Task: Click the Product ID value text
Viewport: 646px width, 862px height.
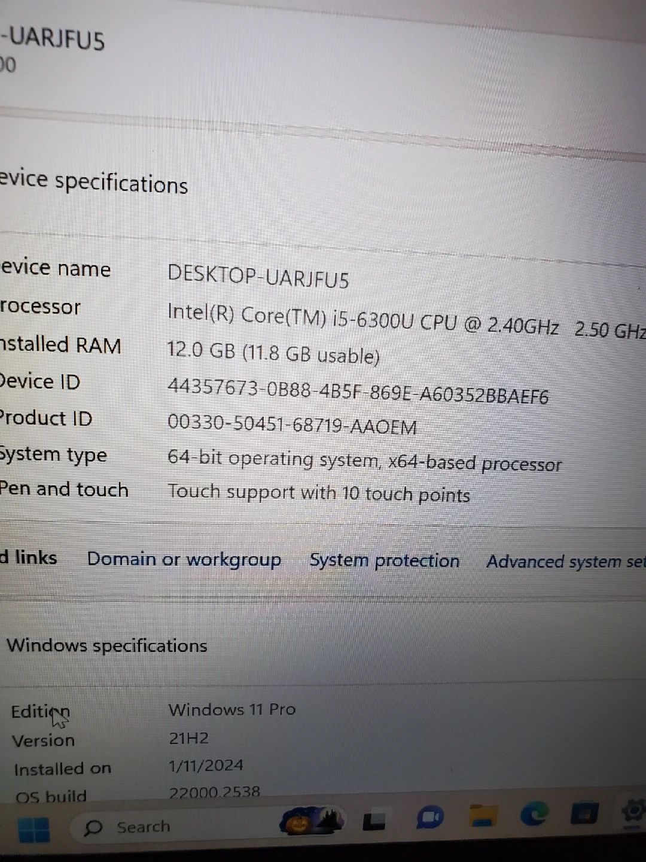Action: [291, 425]
